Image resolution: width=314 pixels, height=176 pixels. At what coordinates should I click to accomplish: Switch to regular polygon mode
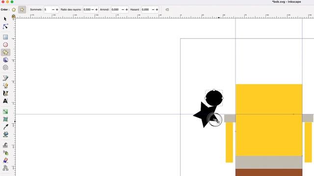[x=14, y=10]
